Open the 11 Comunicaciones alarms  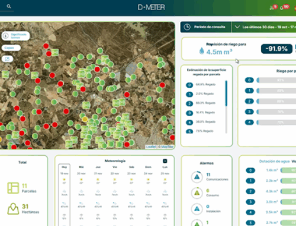[x=217, y=177]
